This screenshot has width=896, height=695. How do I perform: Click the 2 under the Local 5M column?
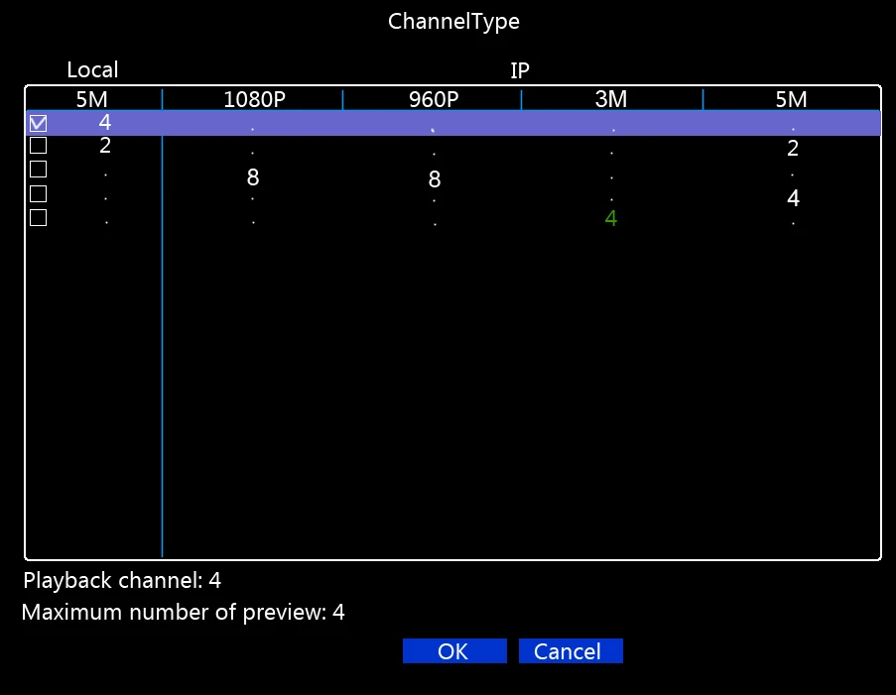tap(104, 146)
